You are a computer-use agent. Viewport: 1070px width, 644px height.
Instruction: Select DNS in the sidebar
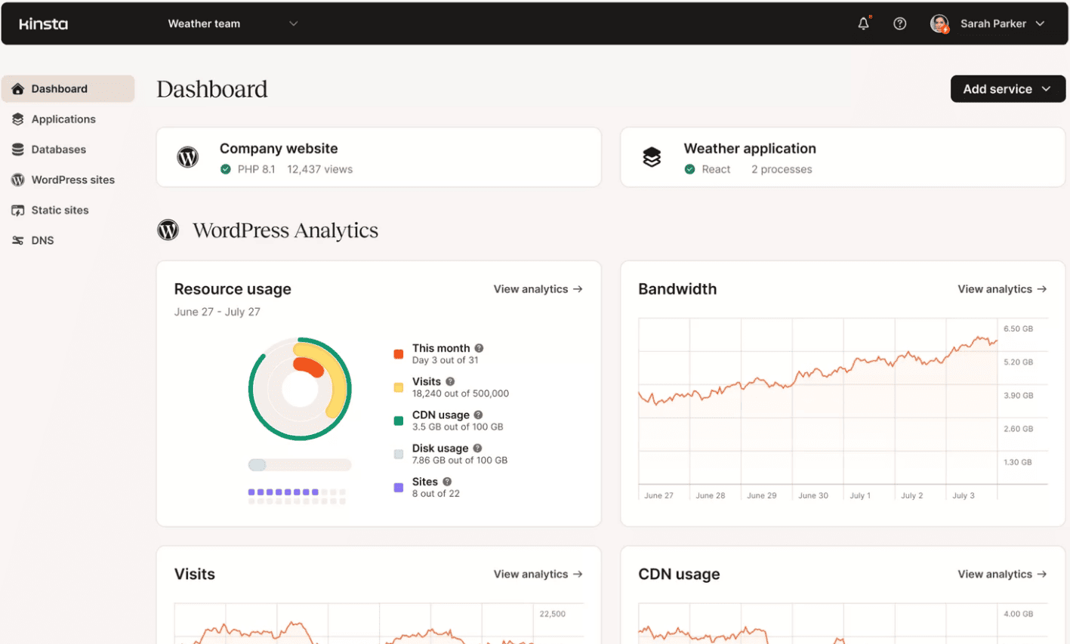[43, 239]
